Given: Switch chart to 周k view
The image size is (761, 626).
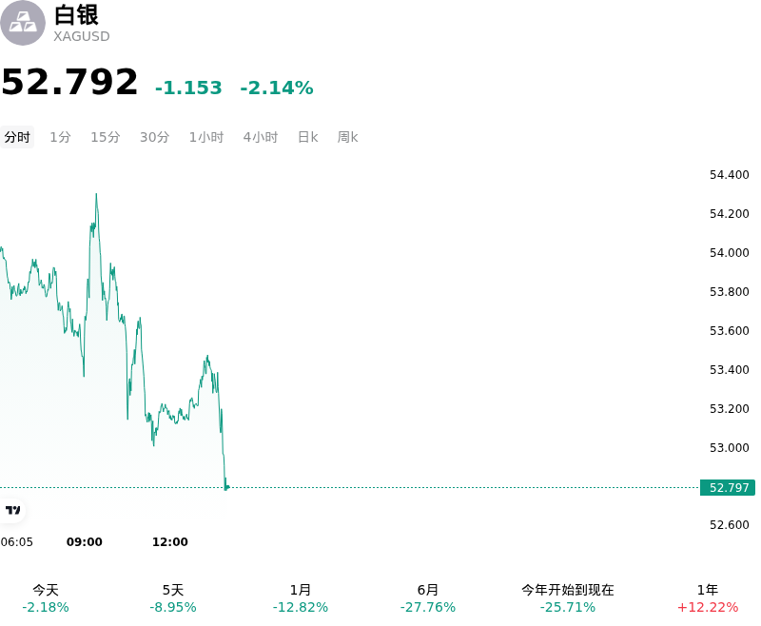Looking at the screenshot, I should (347, 137).
